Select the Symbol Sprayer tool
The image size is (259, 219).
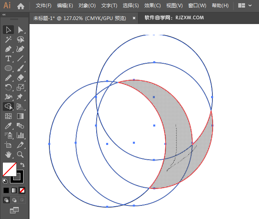tap(8, 135)
